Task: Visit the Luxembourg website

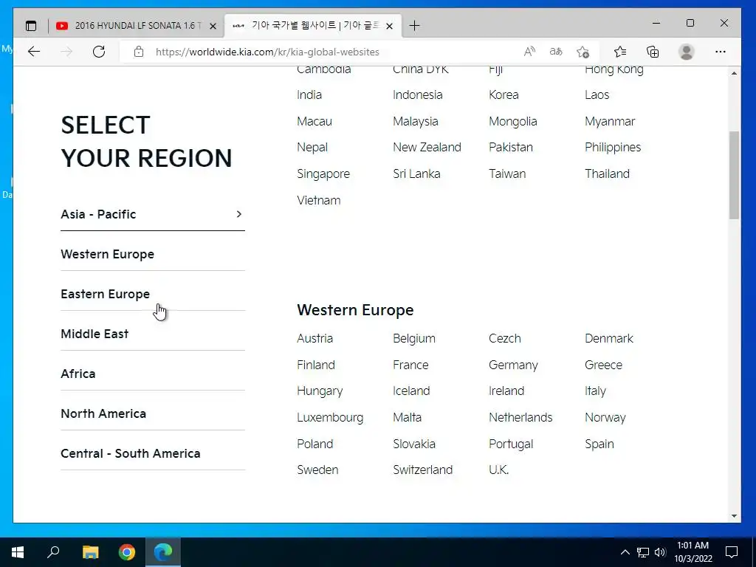Action: coord(330,418)
